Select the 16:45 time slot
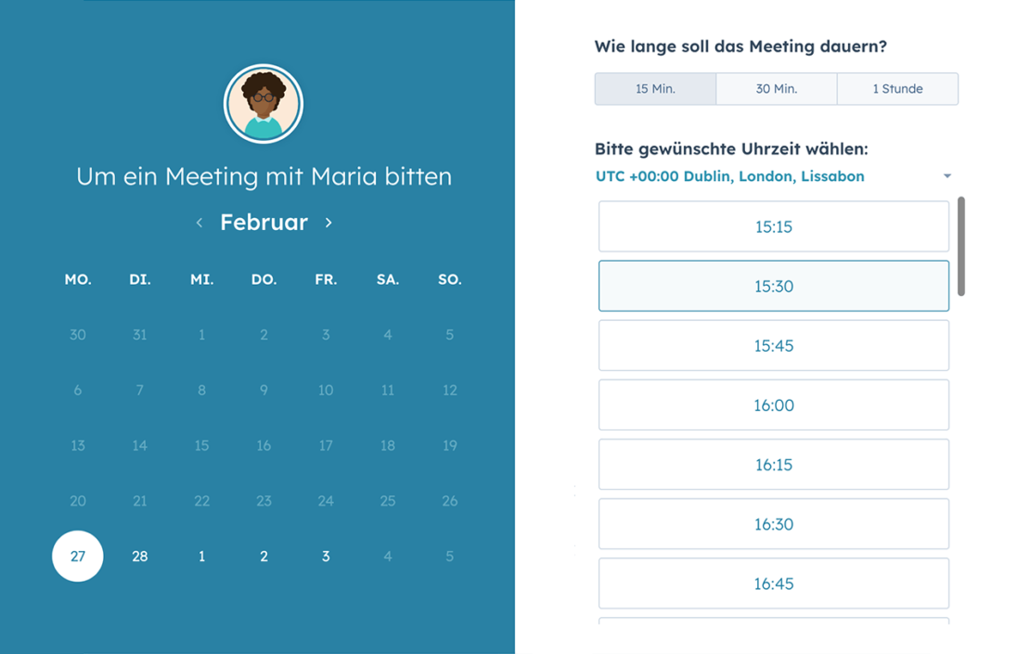The image size is (1030, 654). point(773,583)
